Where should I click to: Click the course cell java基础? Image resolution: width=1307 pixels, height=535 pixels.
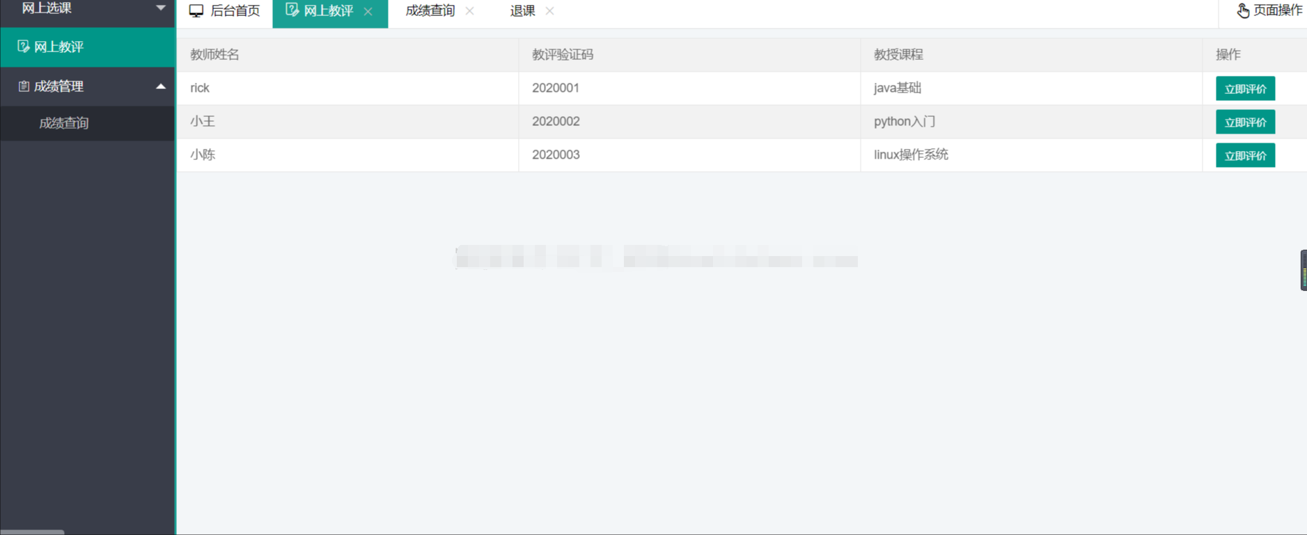coord(1031,88)
